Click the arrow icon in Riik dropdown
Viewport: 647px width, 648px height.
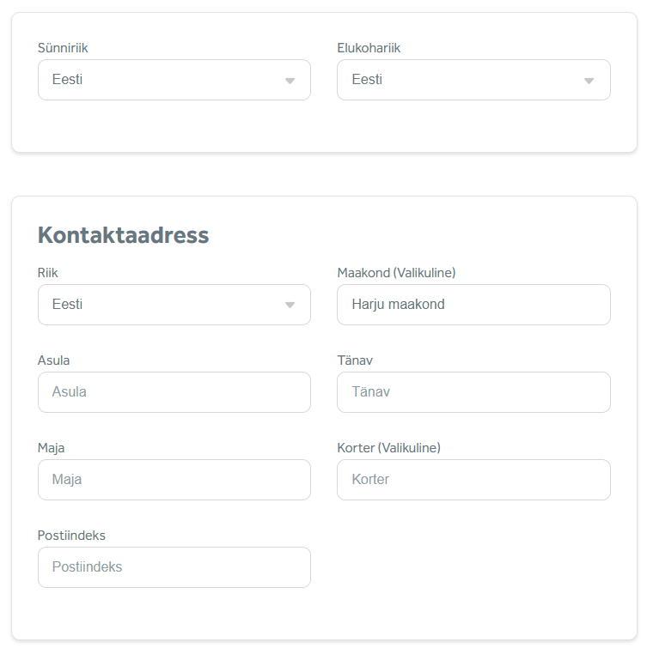tap(290, 306)
